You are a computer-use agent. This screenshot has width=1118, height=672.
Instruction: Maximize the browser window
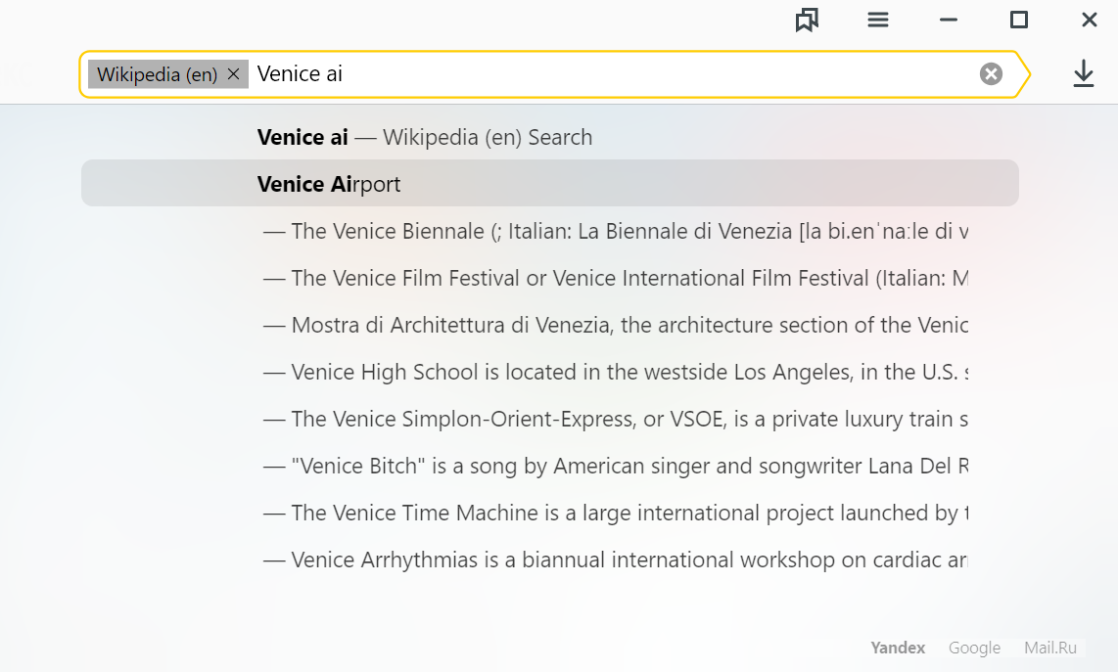pos(1019,20)
